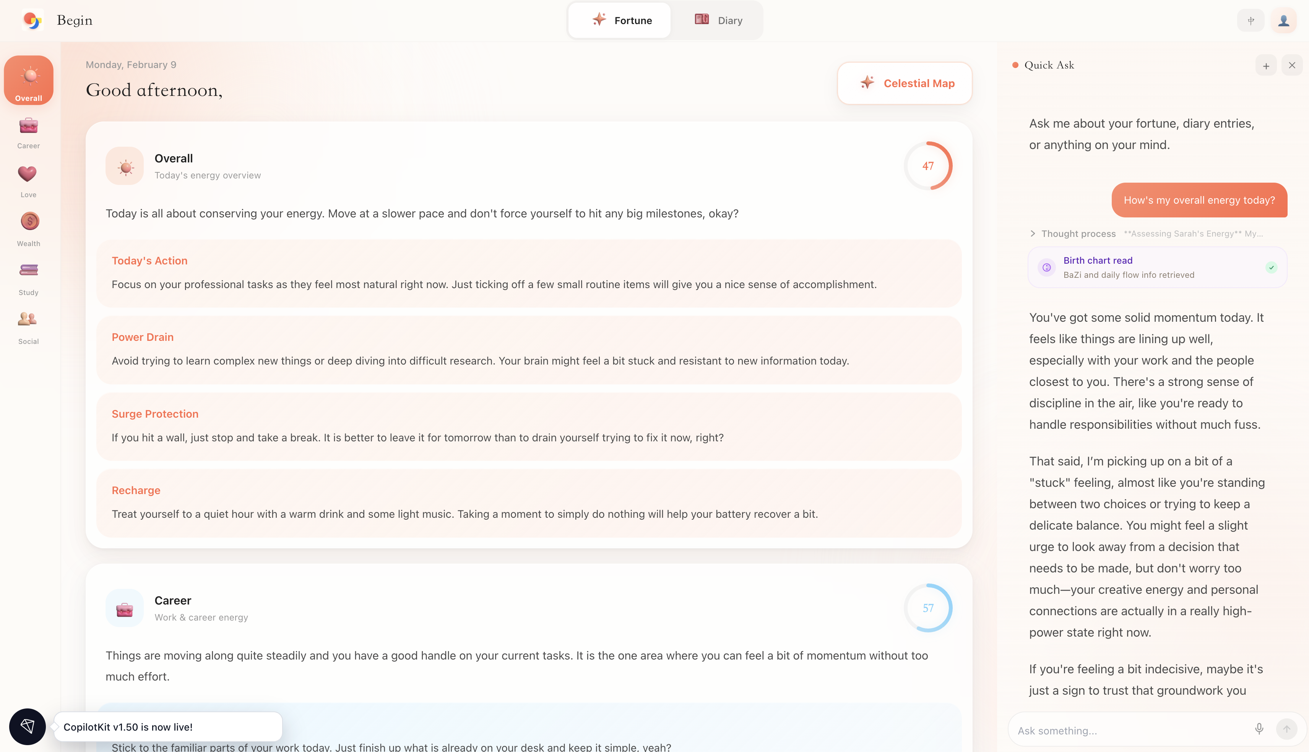This screenshot has width=1309, height=752.
Task: Click the microphone voice input icon
Action: [x=1259, y=729]
